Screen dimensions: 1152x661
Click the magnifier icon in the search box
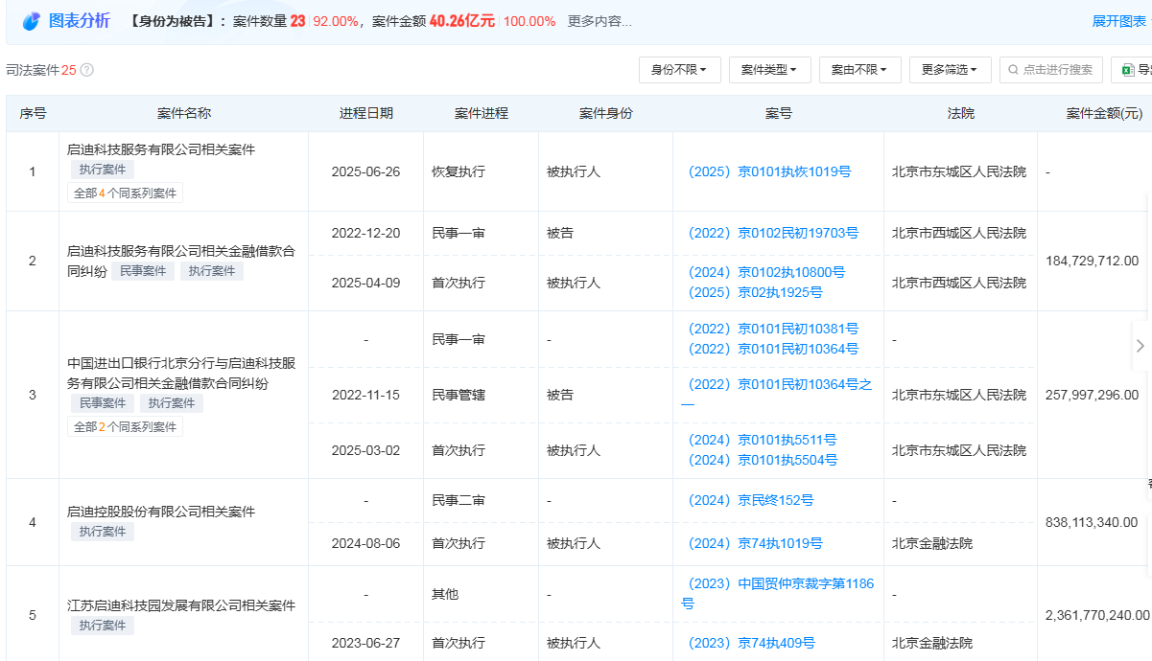point(1012,69)
